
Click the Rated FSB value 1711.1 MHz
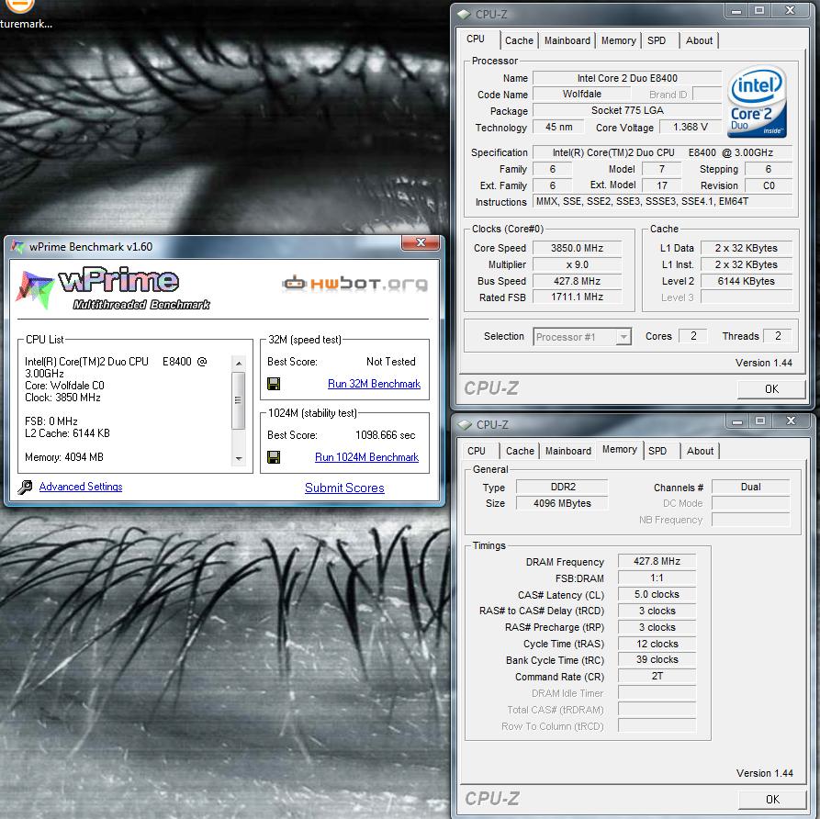tap(577, 297)
